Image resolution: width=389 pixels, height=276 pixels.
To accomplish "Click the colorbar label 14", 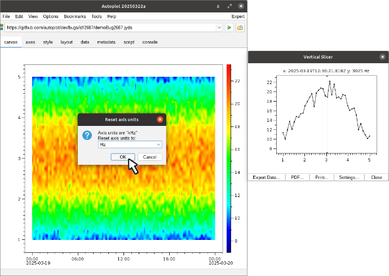I will [237, 172].
